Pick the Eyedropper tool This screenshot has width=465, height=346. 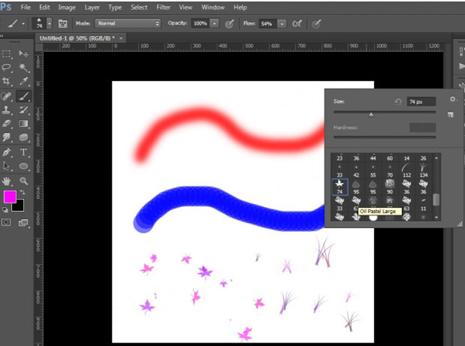[x=24, y=81]
